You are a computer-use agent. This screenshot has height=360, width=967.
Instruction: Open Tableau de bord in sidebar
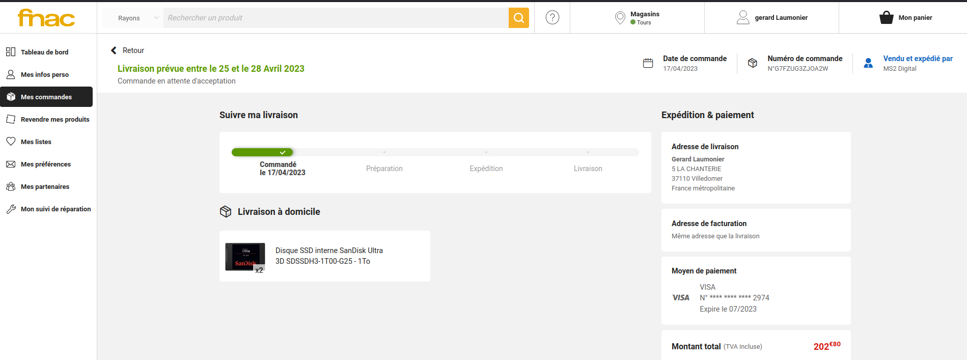pyautogui.click(x=44, y=52)
